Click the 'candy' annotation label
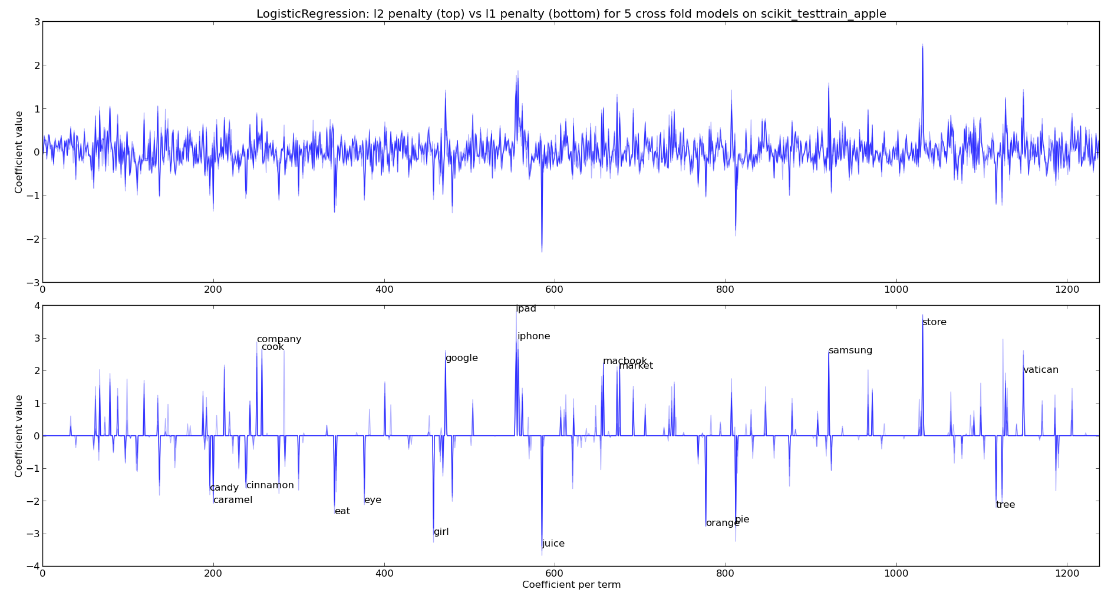The image size is (1111, 599). click(224, 488)
